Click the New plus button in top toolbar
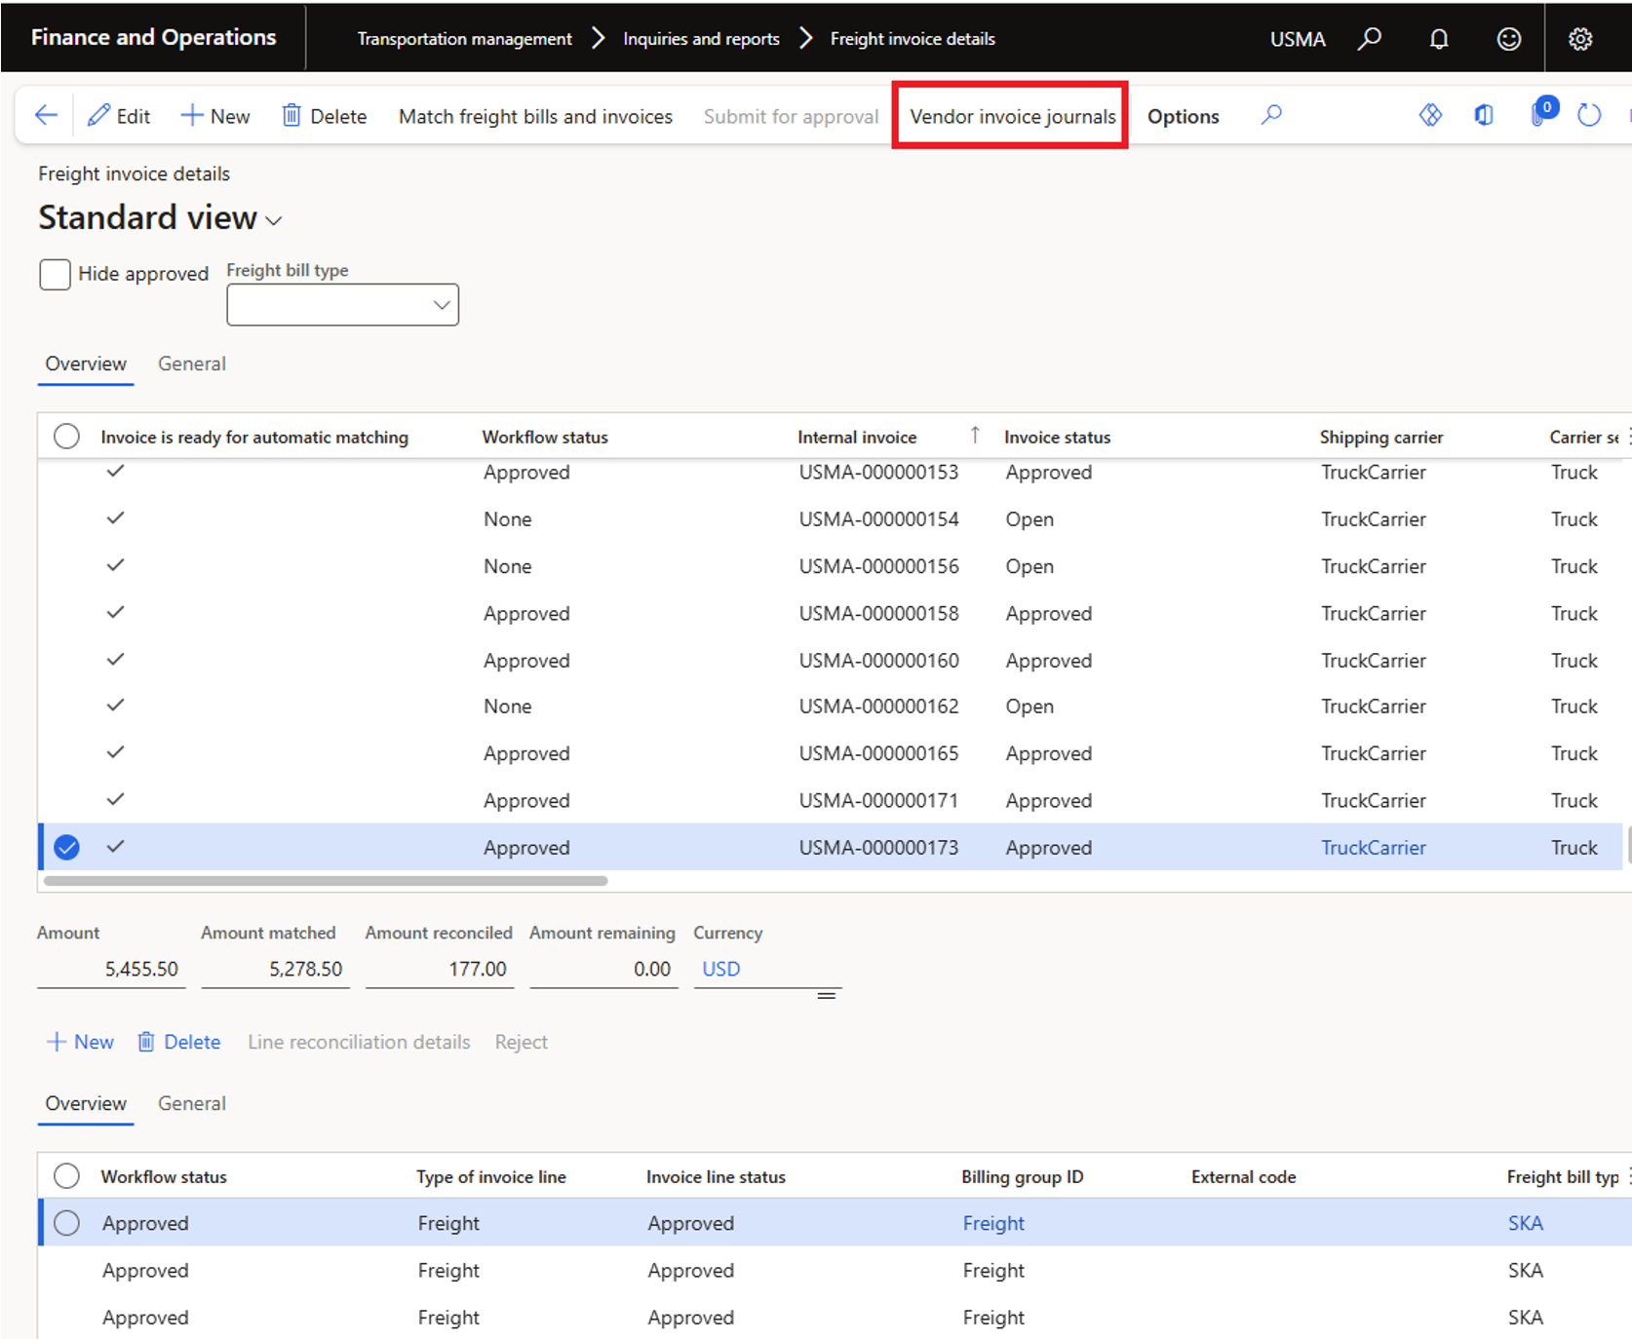Screen dimensions: 1632x1339 coord(215,116)
